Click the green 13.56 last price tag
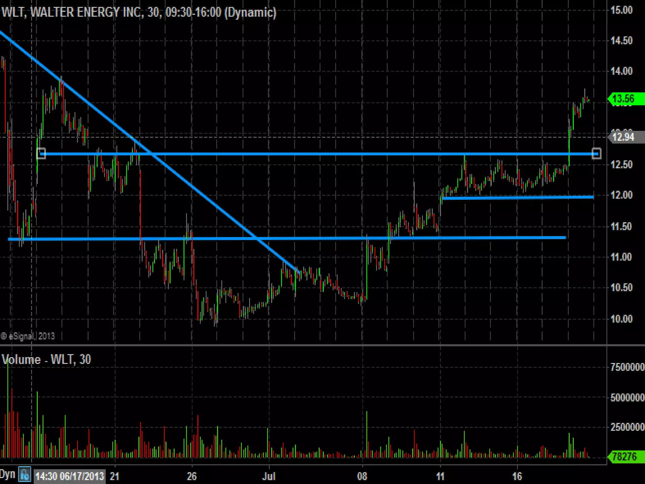 click(x=626, y=99)
